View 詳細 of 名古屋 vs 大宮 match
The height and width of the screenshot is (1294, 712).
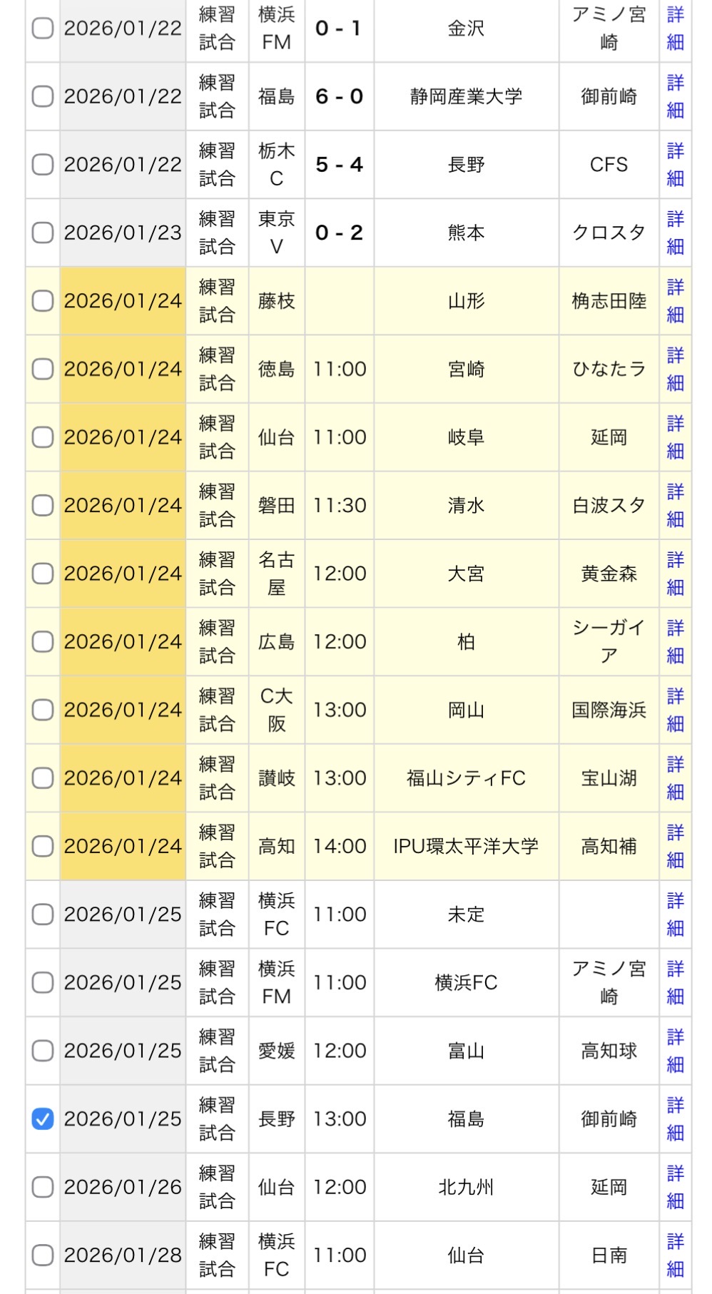tap(675, 574)
